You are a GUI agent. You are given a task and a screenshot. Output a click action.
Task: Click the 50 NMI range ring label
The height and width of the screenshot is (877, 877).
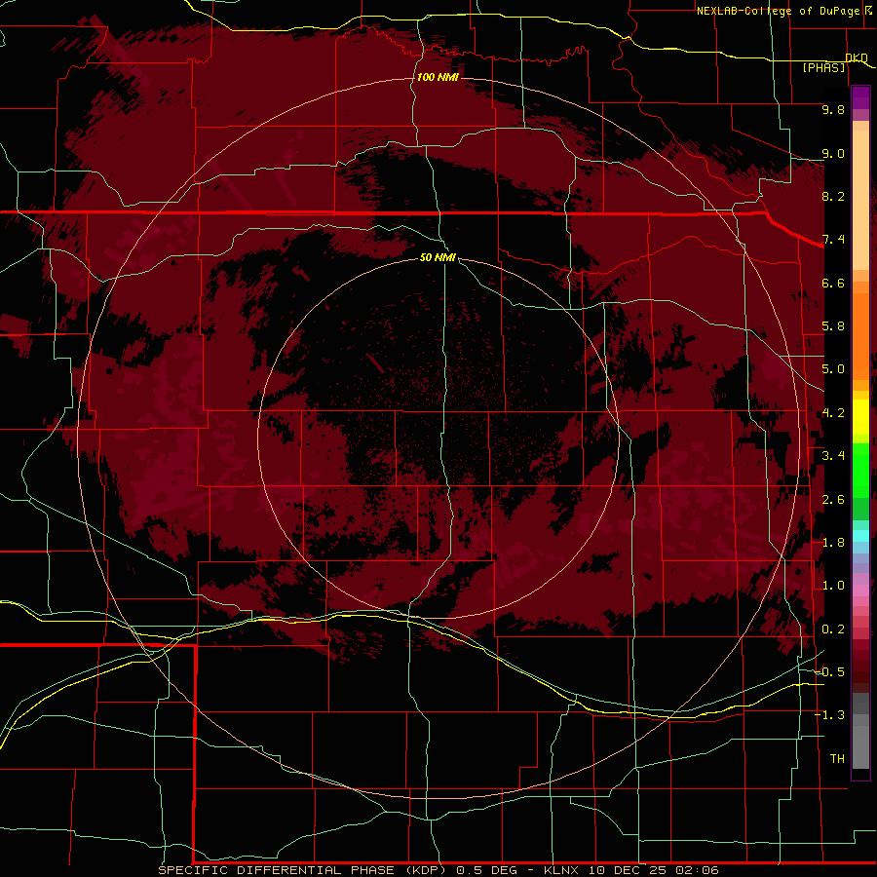pyautogui.click(x=438, y=257)
